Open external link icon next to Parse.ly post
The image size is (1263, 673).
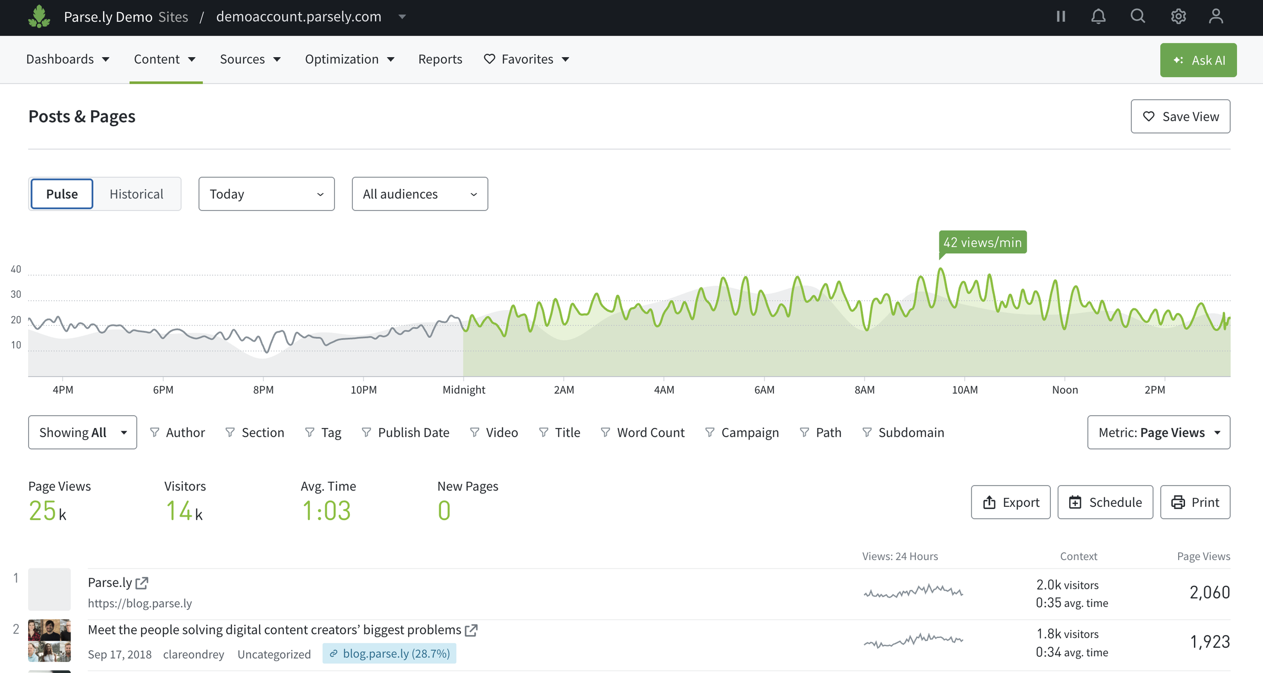coord(142,583)
